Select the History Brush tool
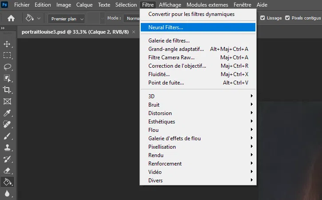 point(7,159)
